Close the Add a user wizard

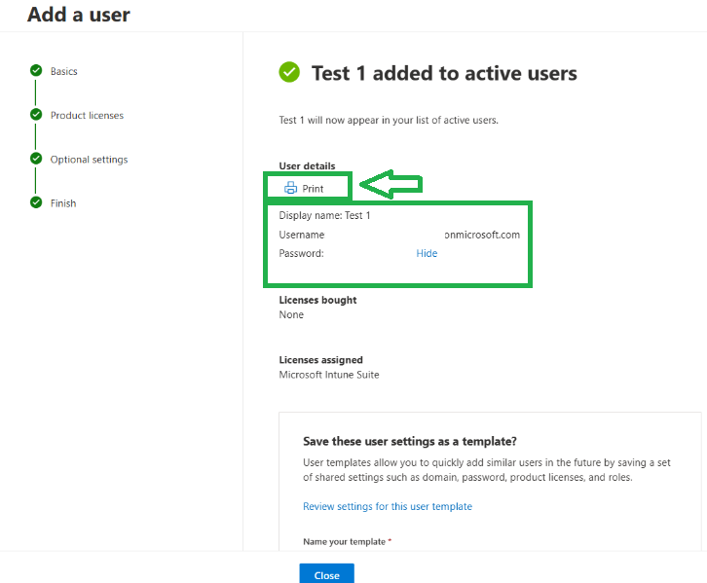pos(326,574)
